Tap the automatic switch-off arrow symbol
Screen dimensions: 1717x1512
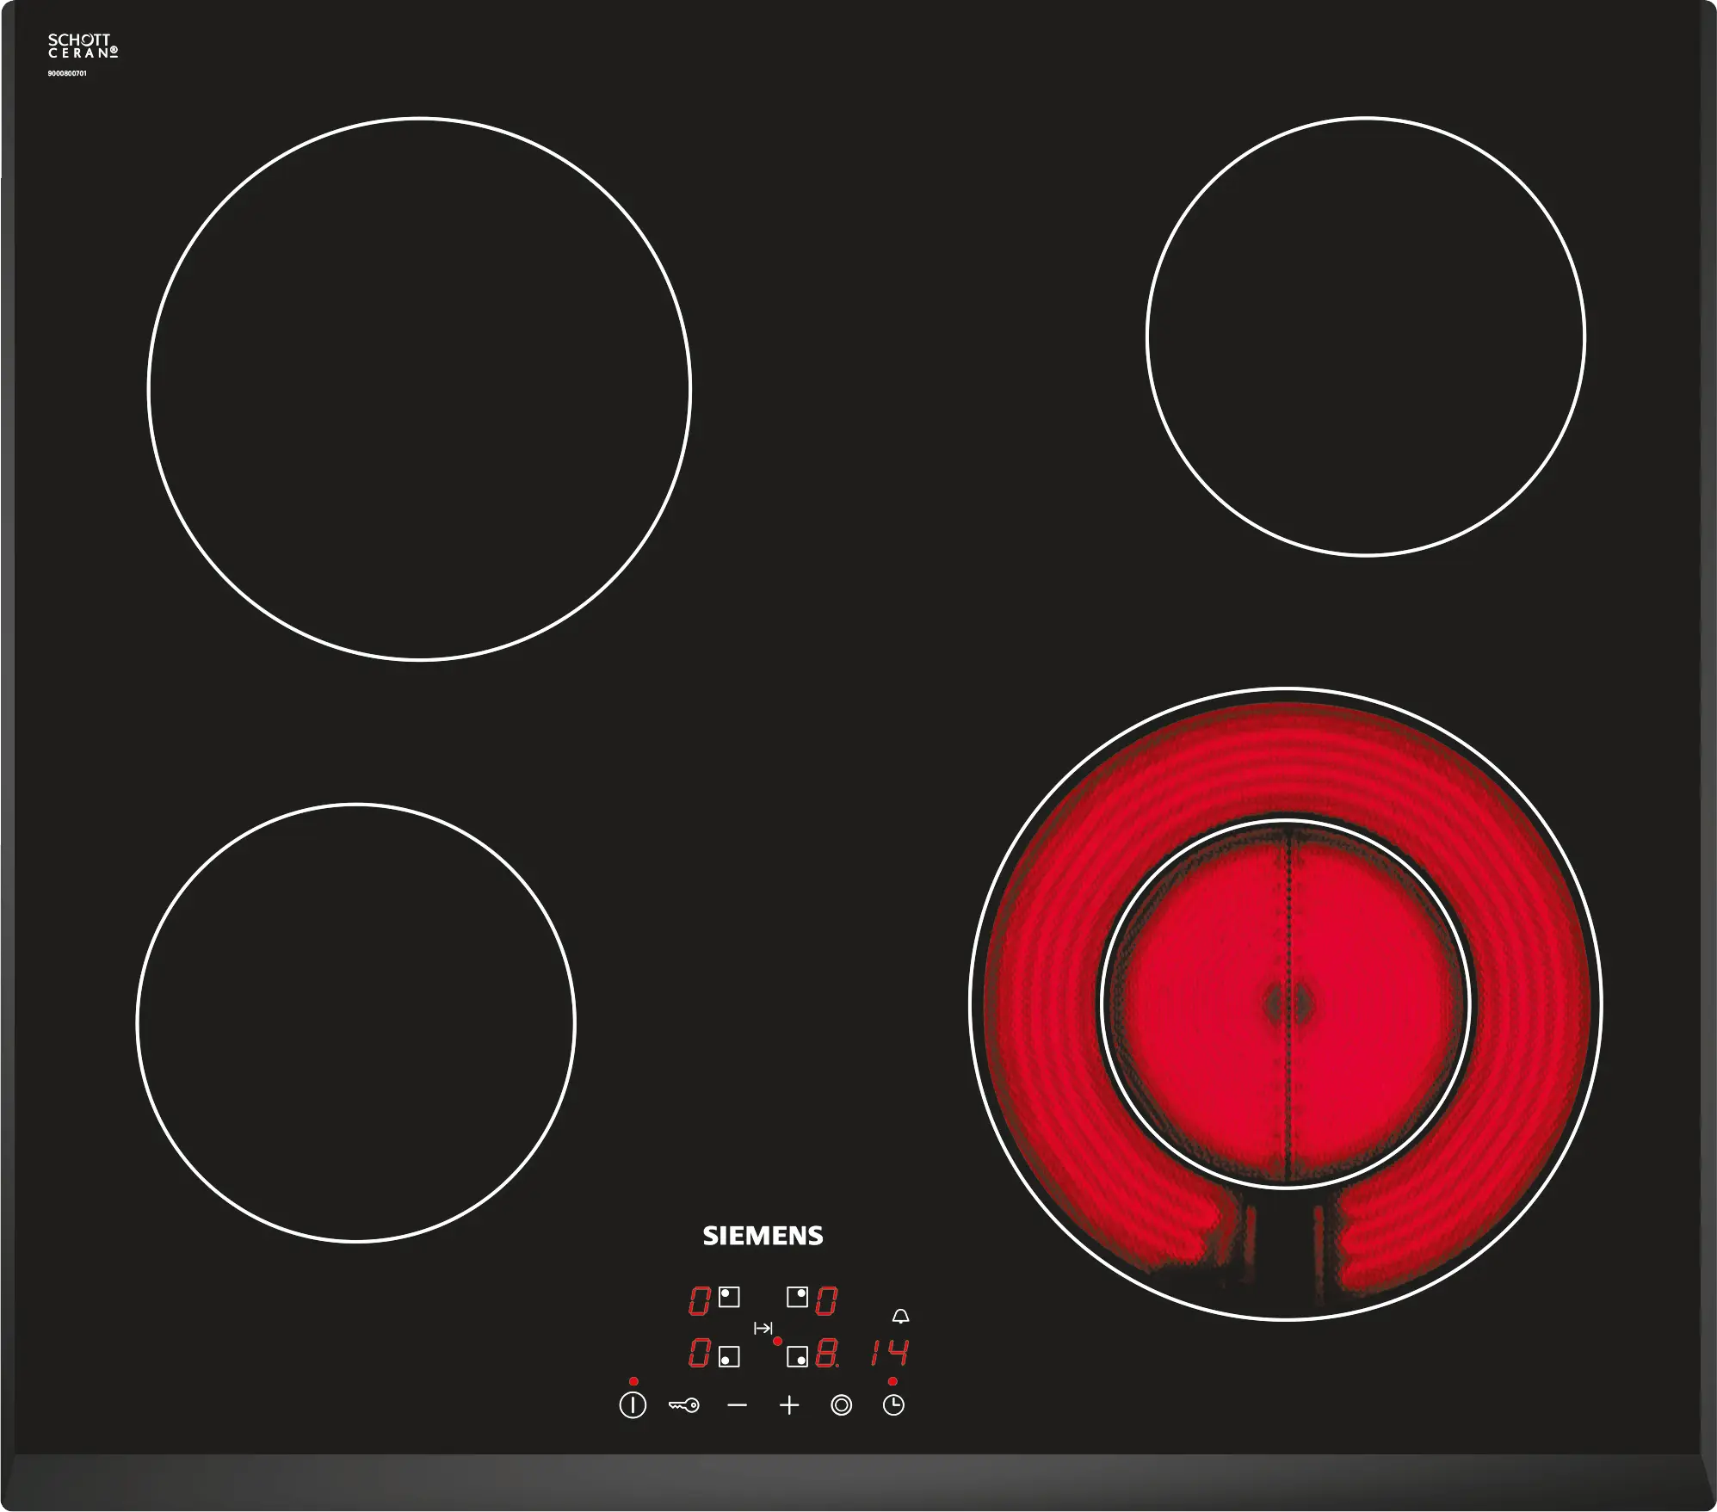(763, 1329)
